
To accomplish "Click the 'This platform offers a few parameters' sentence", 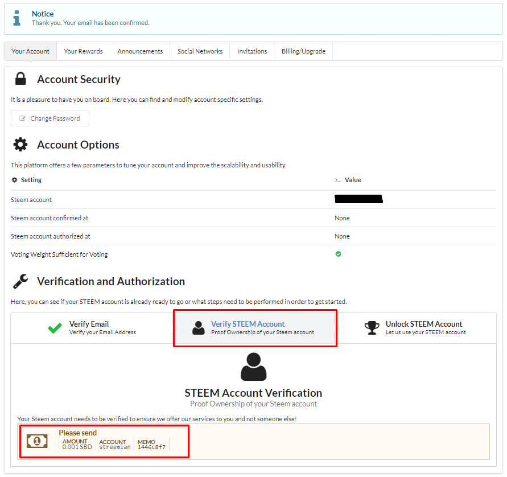I will click(149, 165).
